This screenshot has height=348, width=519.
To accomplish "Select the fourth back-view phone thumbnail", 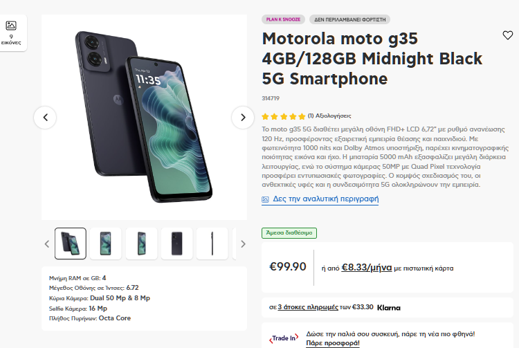I will [x=176, y=244].
